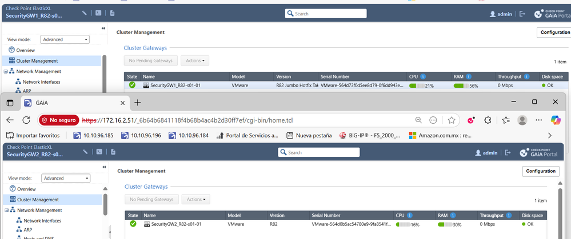
Task: Click the RAM info icon in SecurityGW1 table
Action: (468, 76)
